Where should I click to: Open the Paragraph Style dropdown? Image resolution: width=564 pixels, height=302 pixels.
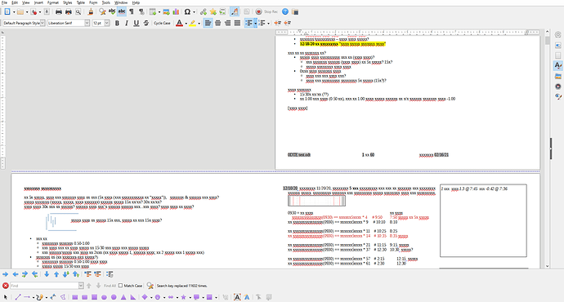click(43, 23)
